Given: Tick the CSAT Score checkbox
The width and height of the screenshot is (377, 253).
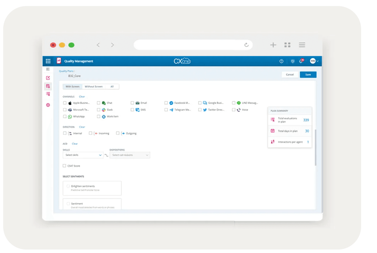Looking at the screenshot, I should click(x=65, y=166).
